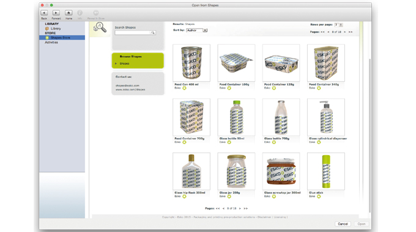The height and width of the screenshot is (232, 416).
Task: Click the Browse Shapes heading
Action: 130,56
